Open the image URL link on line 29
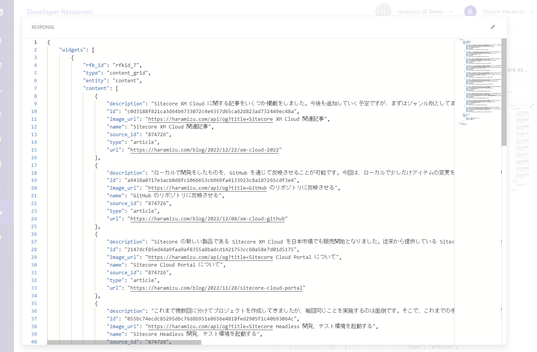This screenshot has width=537, height=352. (x=211, y=257)
